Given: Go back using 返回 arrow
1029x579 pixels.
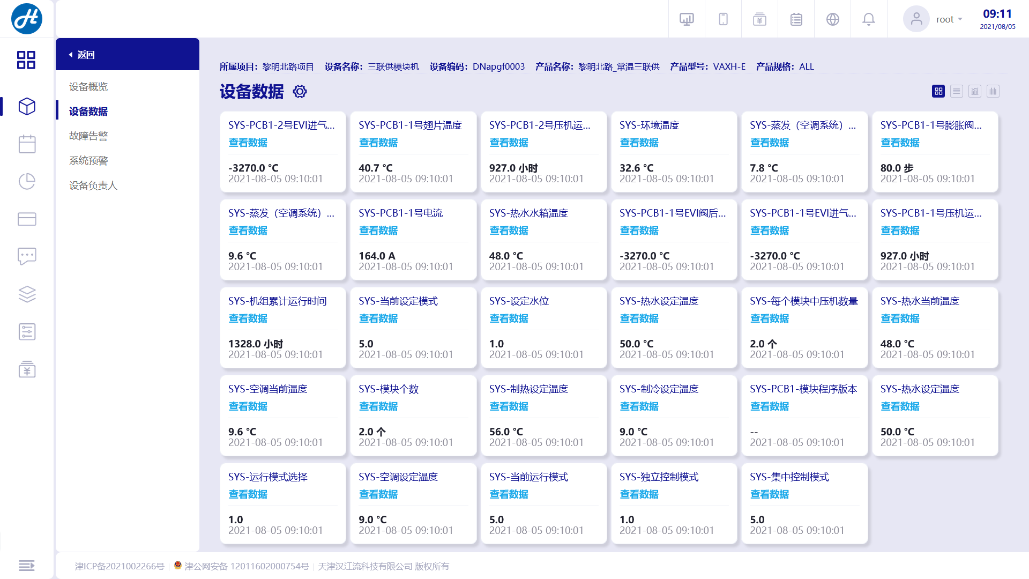Looking at the screenshot, I should pyautogui.click(x=81, y=55).
